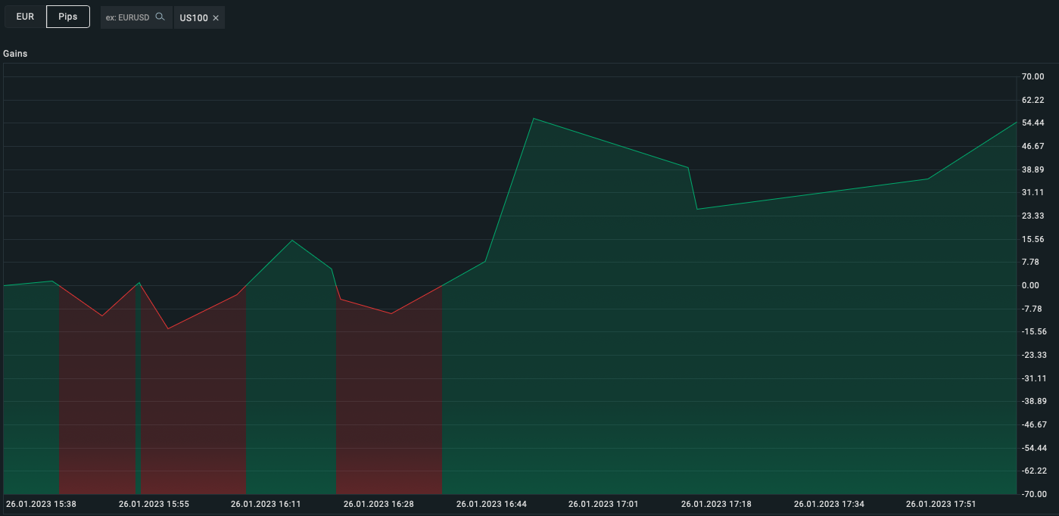Click the 26.01.2023 16:28 time label
The image size is (1059, 516).
(x=378, y=504)
